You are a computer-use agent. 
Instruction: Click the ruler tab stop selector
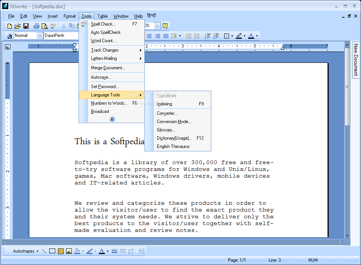click(8, 47)
